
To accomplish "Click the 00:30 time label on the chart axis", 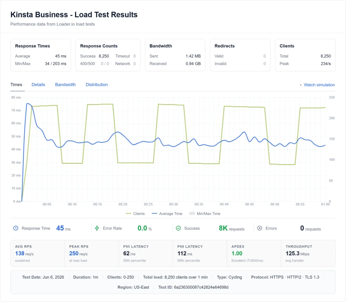I will (x=173, y=204).
